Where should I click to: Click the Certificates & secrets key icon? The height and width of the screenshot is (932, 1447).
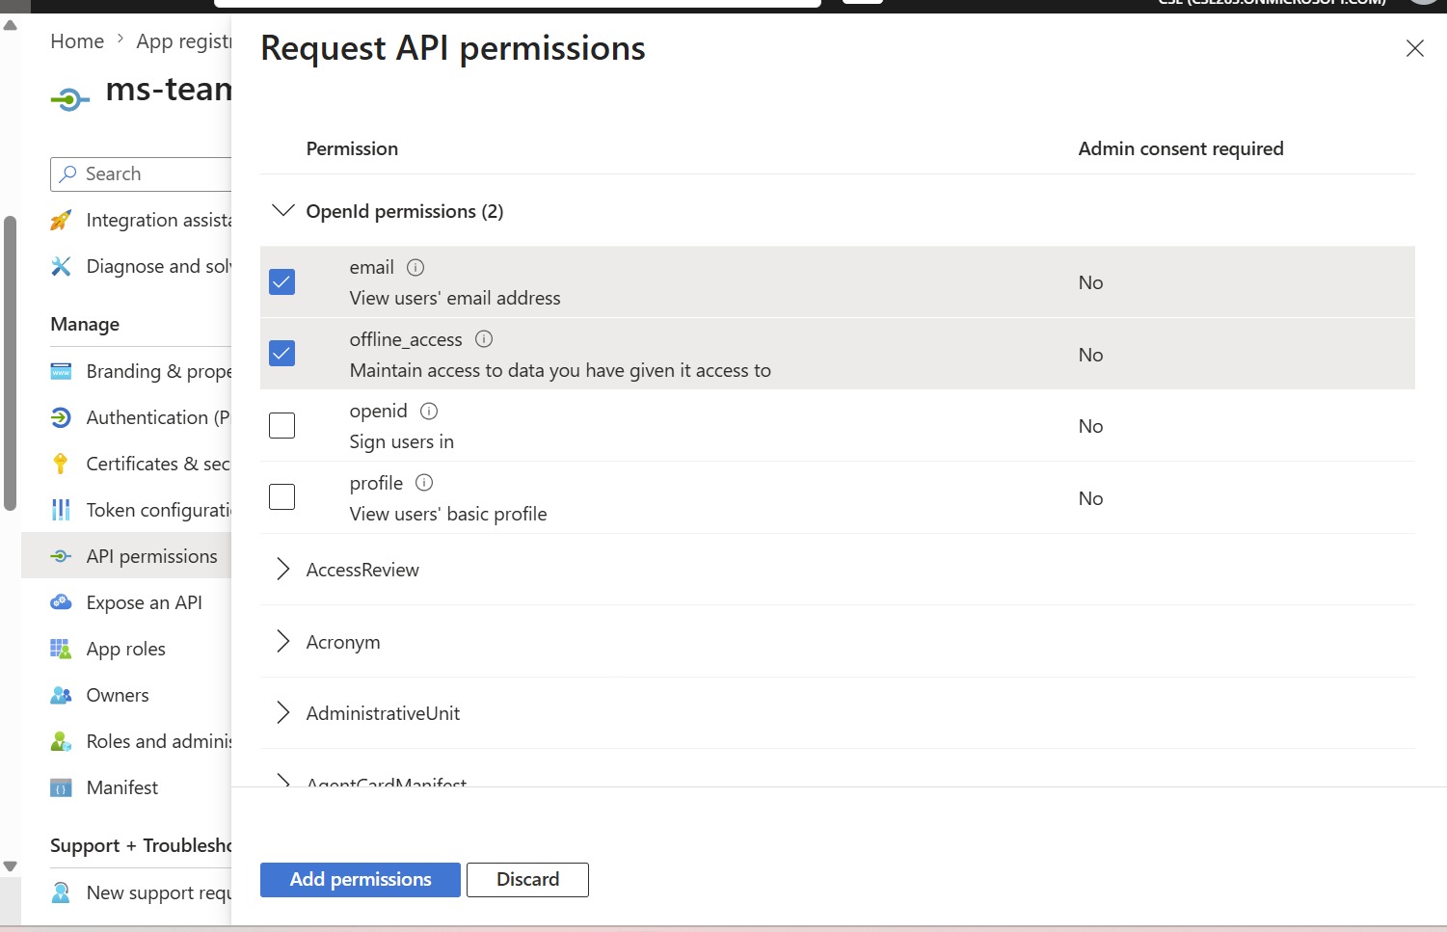61,464
